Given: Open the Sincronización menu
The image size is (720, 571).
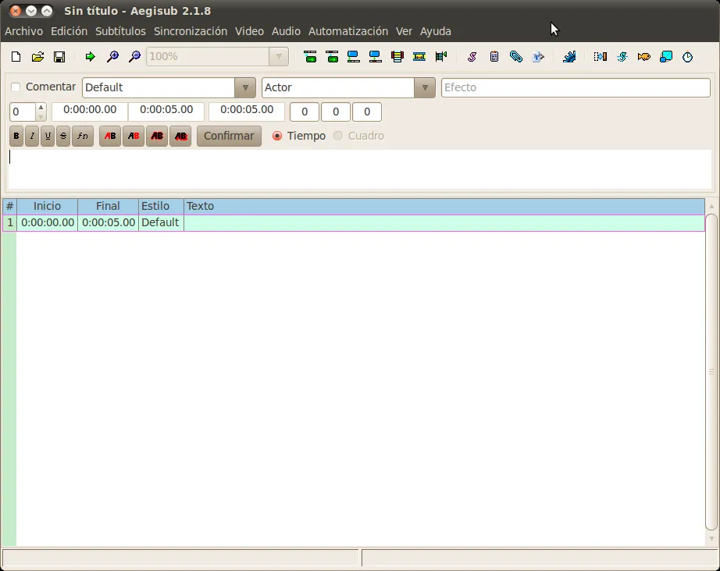Looking at the screenshot, I should click(191, 31).
